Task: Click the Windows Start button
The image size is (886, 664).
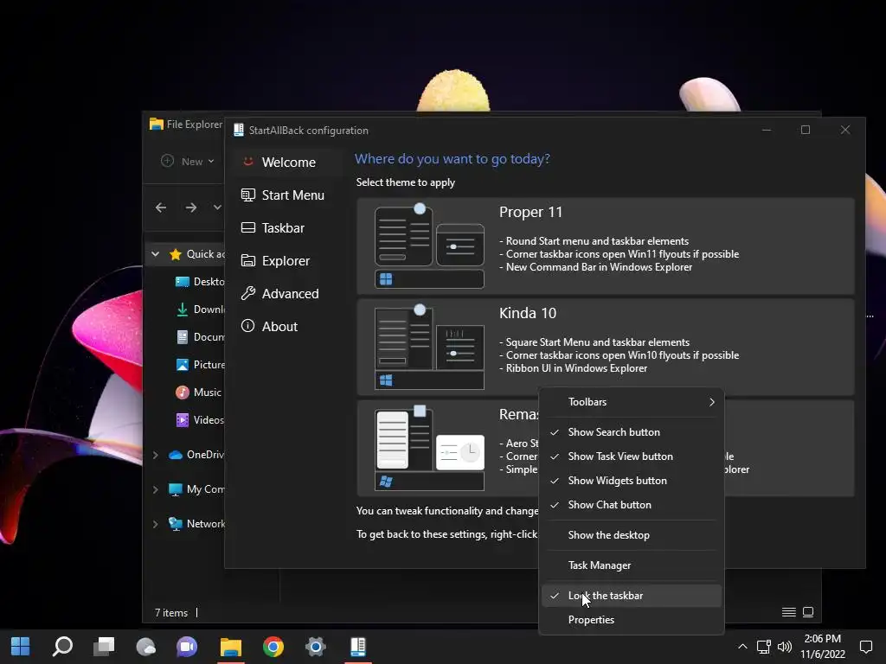Action: tap(21, 647)
